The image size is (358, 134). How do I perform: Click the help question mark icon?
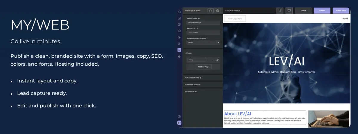coord(179,116)
